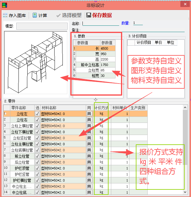Image resolution: width=191 pixels, height=197 pixels.
Task: Click the parts list scroll up arrow
Action: 185,107
